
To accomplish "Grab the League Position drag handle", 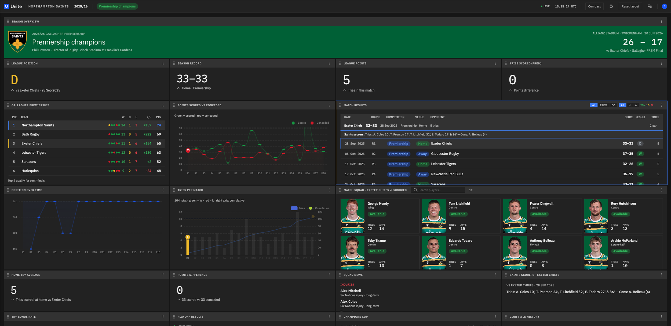I will pos(8,63).
